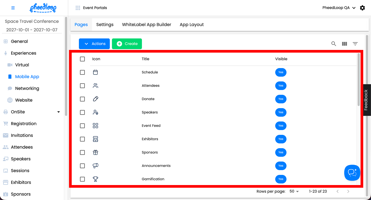Click the Schedule row Yes badge
Viewport: 371px width, 200px height.
click(x=281, y=72)
